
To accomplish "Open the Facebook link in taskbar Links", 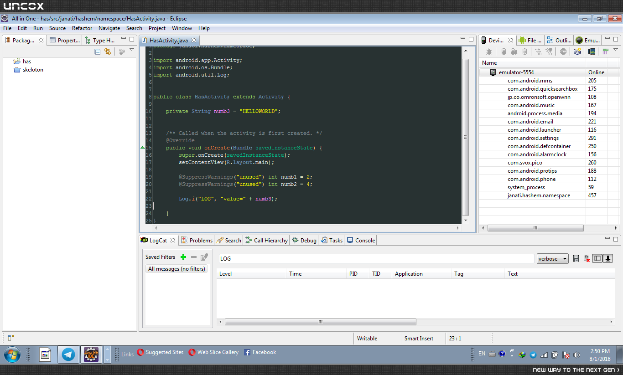I will (x=260, y=352).
